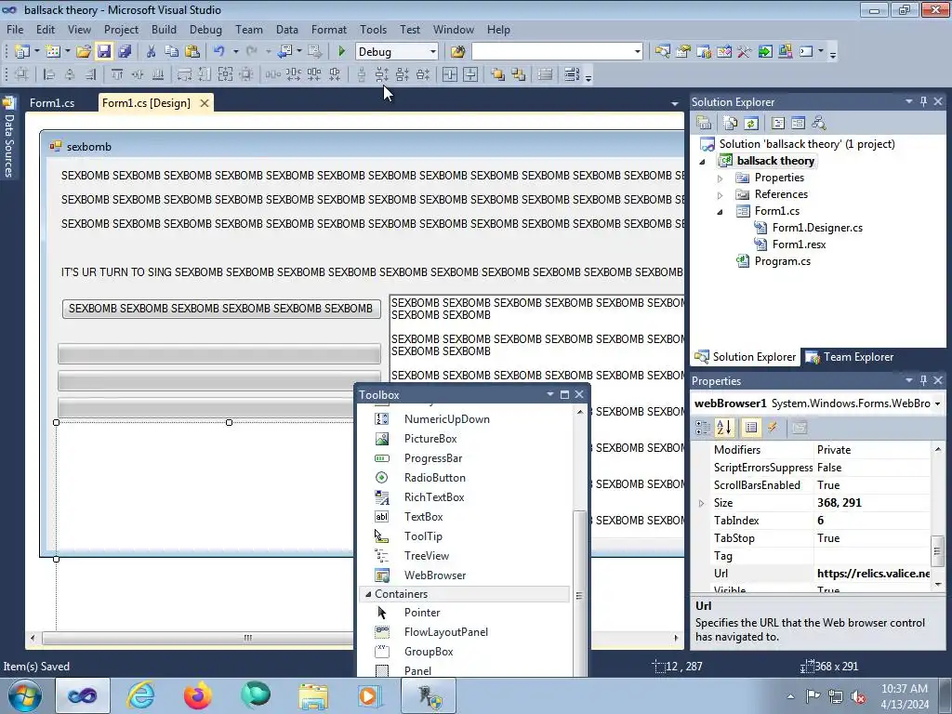The image size is (952, 714).
Task: Click the Send to Back icon
Action: tap(519, 74)
